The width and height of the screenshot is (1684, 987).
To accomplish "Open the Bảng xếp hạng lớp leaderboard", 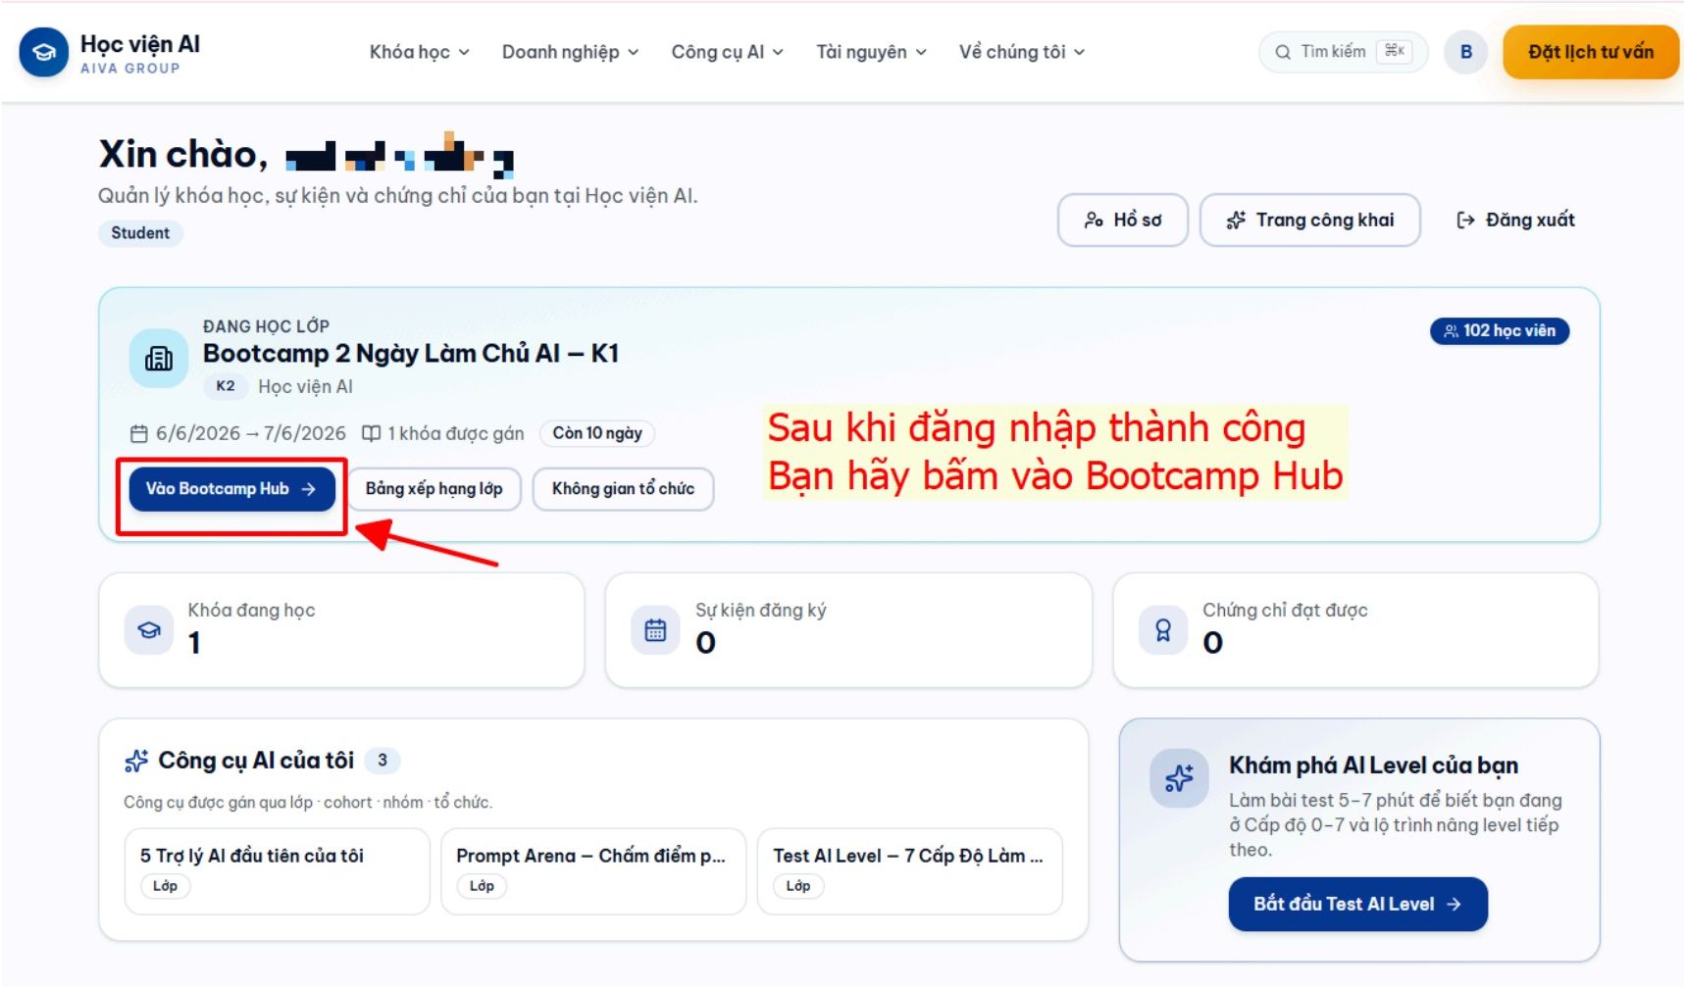I will 434,488.
